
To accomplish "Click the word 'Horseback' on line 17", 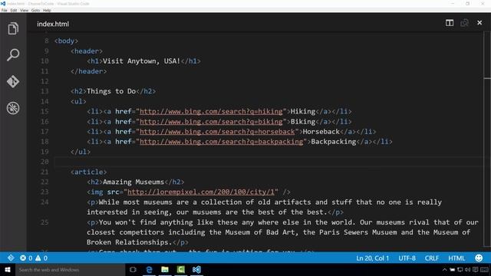I will coord(321,131).
